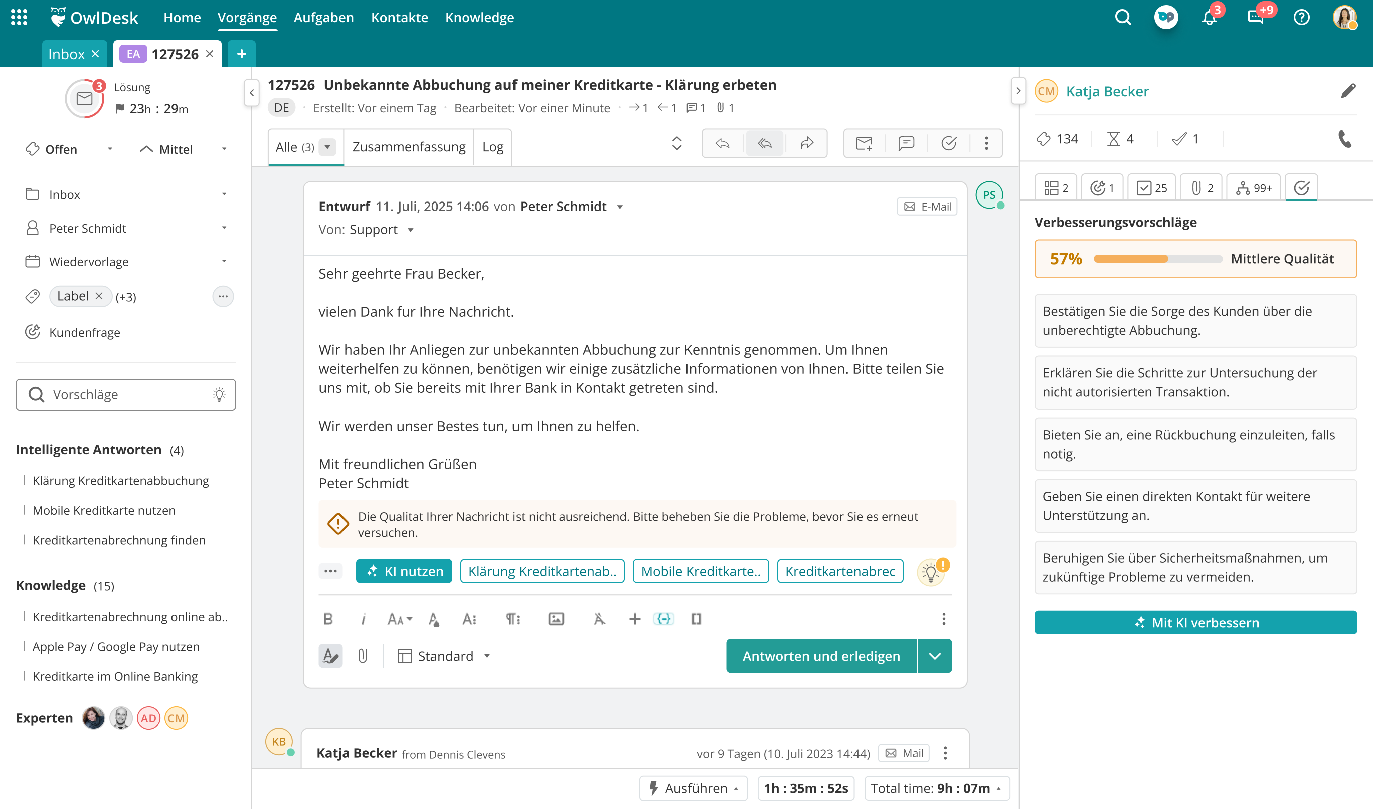
Task: Open the new email icon next to comment icon
Action: pyautogui.click(x=864, y=143)
